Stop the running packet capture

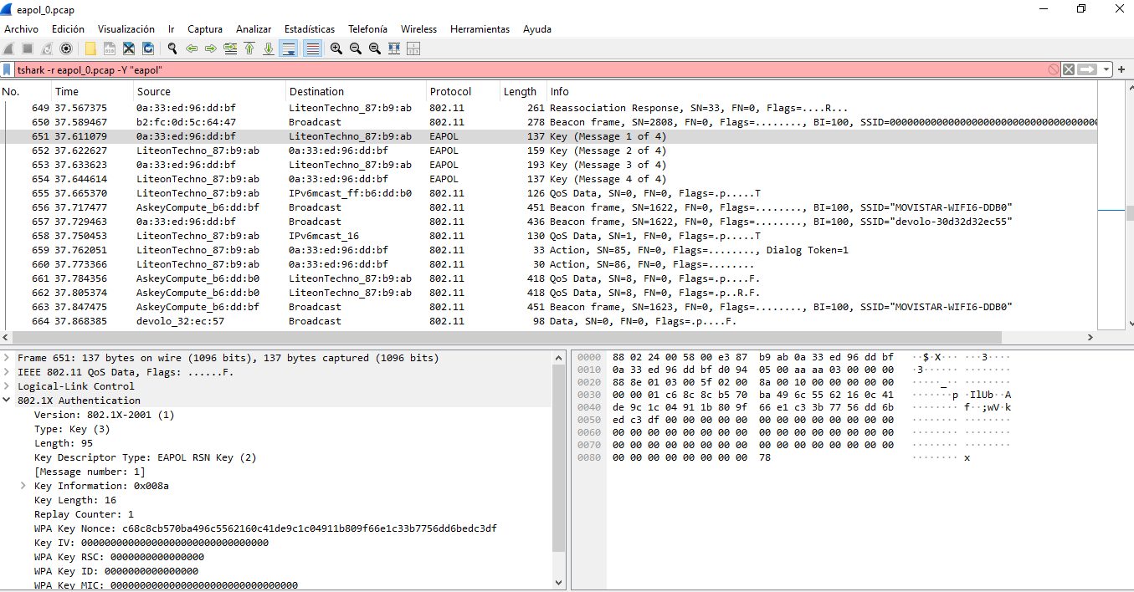click(x=28, y=48)
